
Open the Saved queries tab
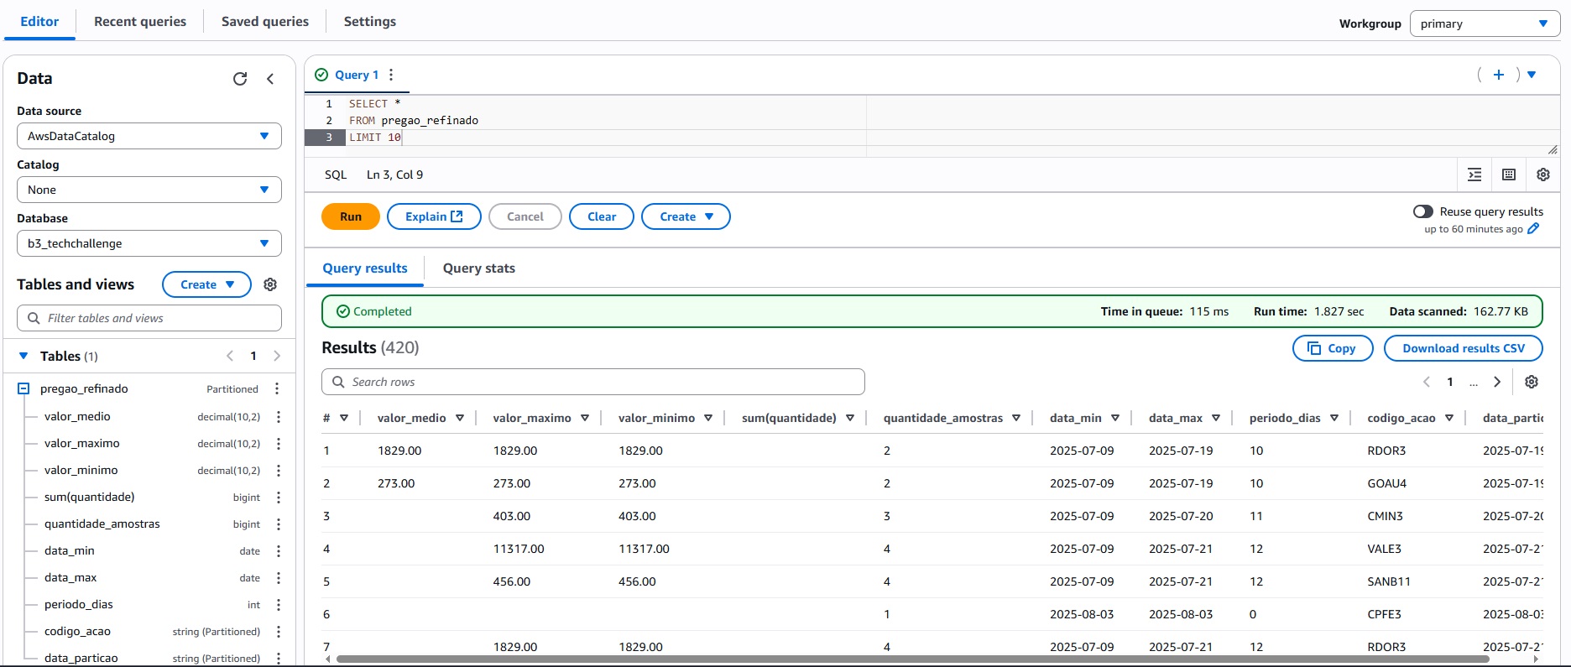click(x=265, y=21)
